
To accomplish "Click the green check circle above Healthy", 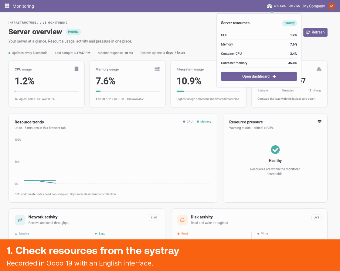I will (275, 149).
